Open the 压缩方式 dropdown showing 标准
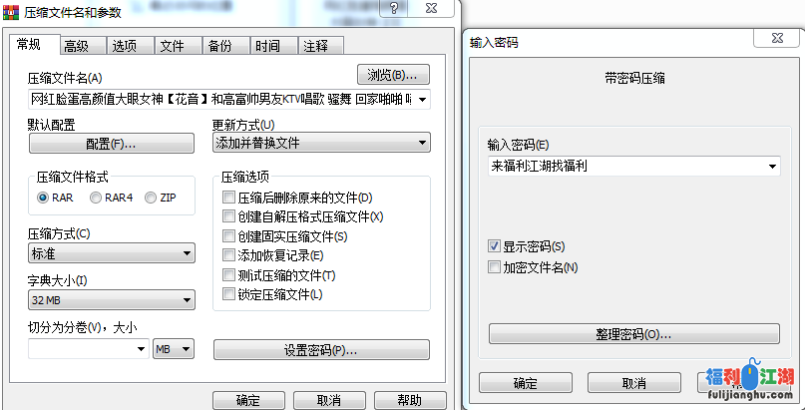The image size is (805, 410). tap(112, 253)
